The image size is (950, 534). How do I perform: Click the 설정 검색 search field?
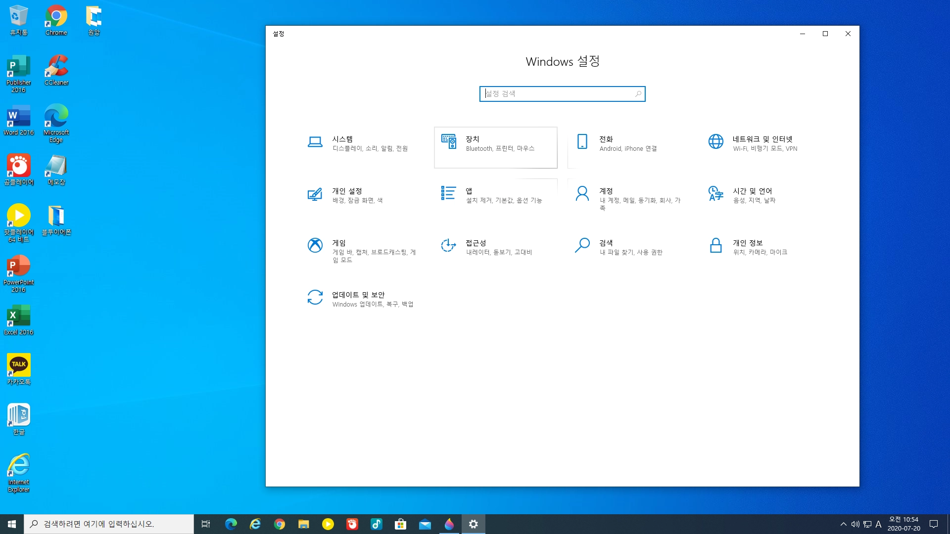557,94
